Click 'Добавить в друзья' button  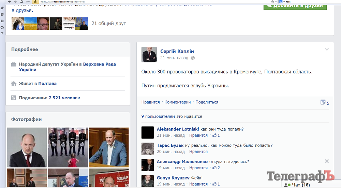[x=295, y=6]
